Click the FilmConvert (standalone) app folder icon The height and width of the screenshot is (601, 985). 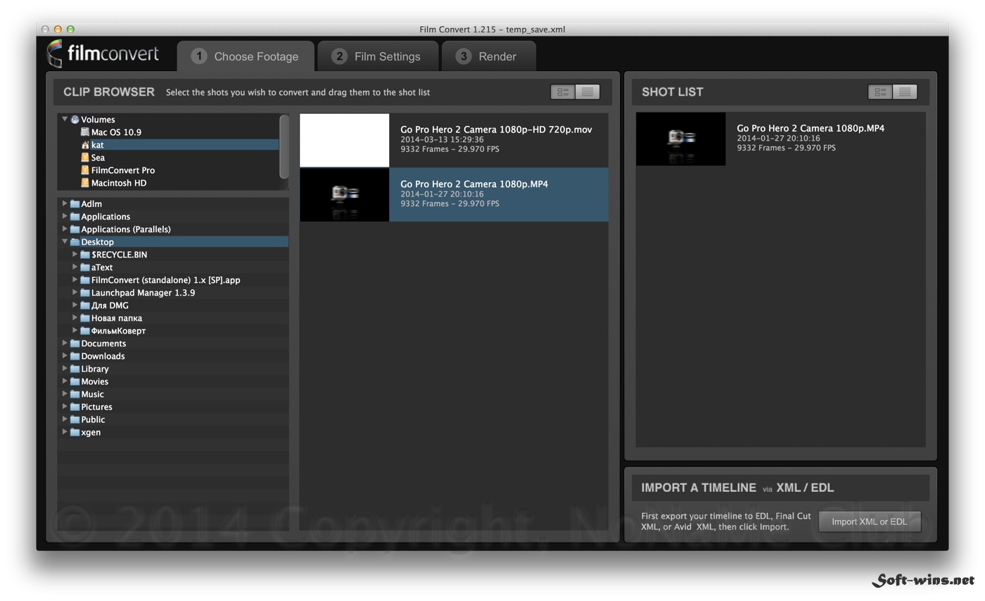[84, 280]
